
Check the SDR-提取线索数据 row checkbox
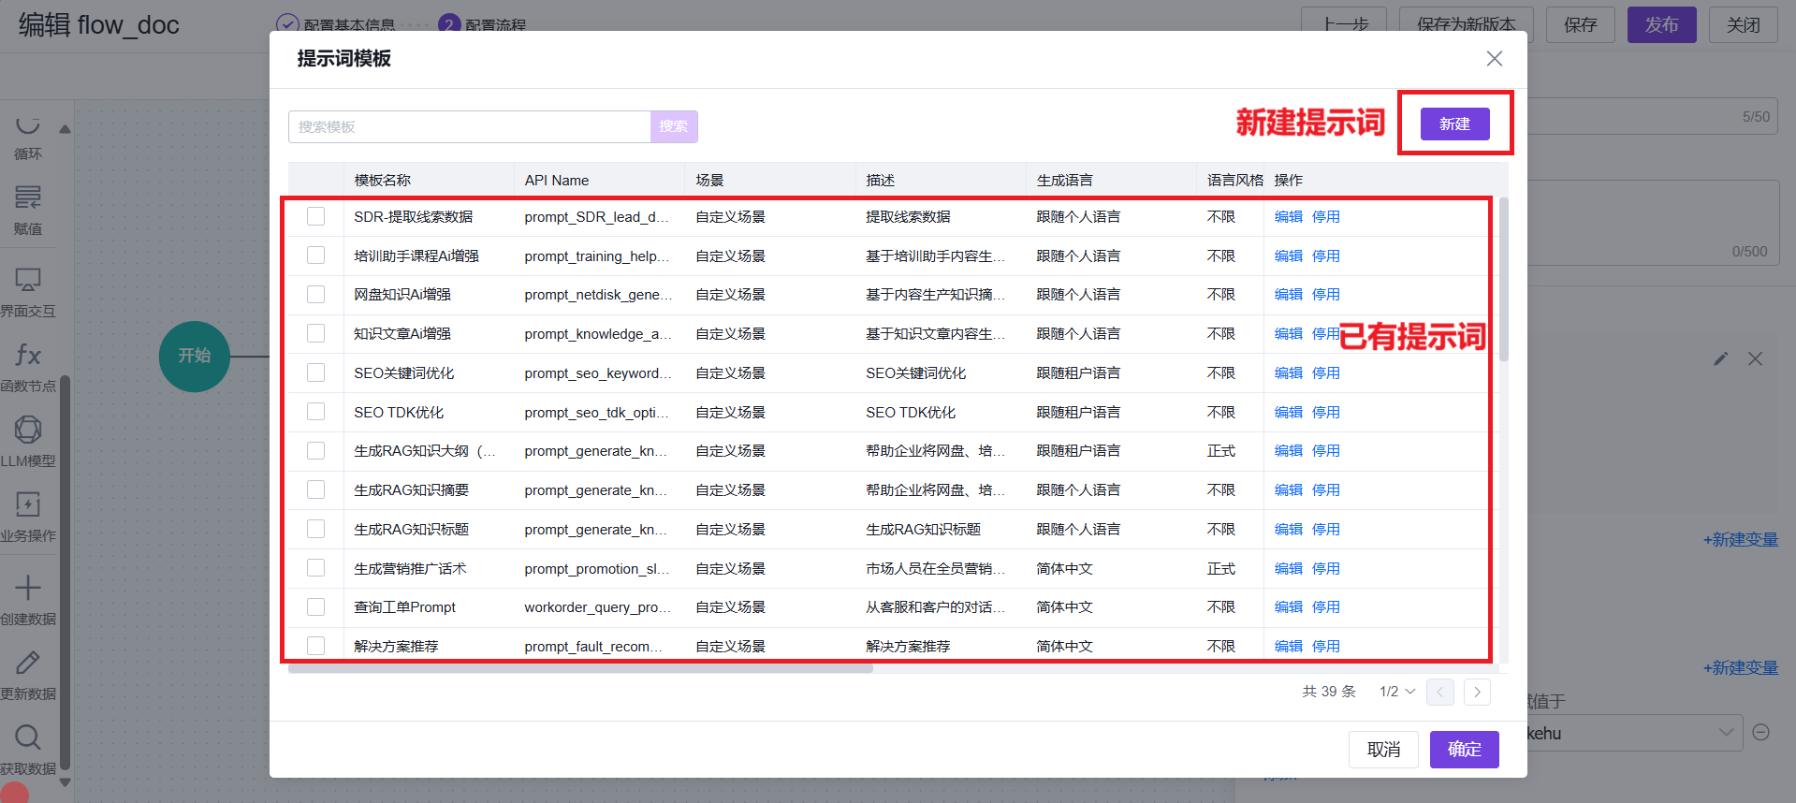tap(316, 216)
